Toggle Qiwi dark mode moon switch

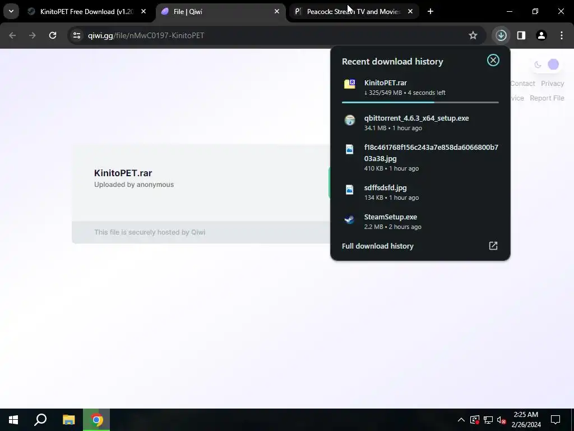pos(546,65)
